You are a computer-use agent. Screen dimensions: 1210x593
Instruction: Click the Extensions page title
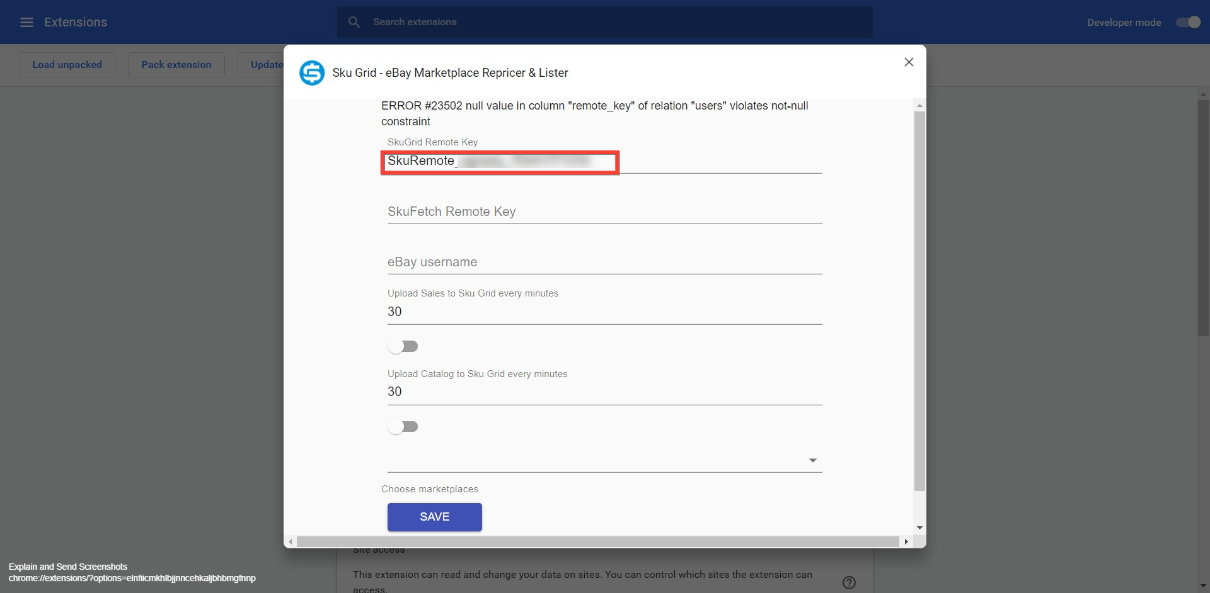pos(76,22)
